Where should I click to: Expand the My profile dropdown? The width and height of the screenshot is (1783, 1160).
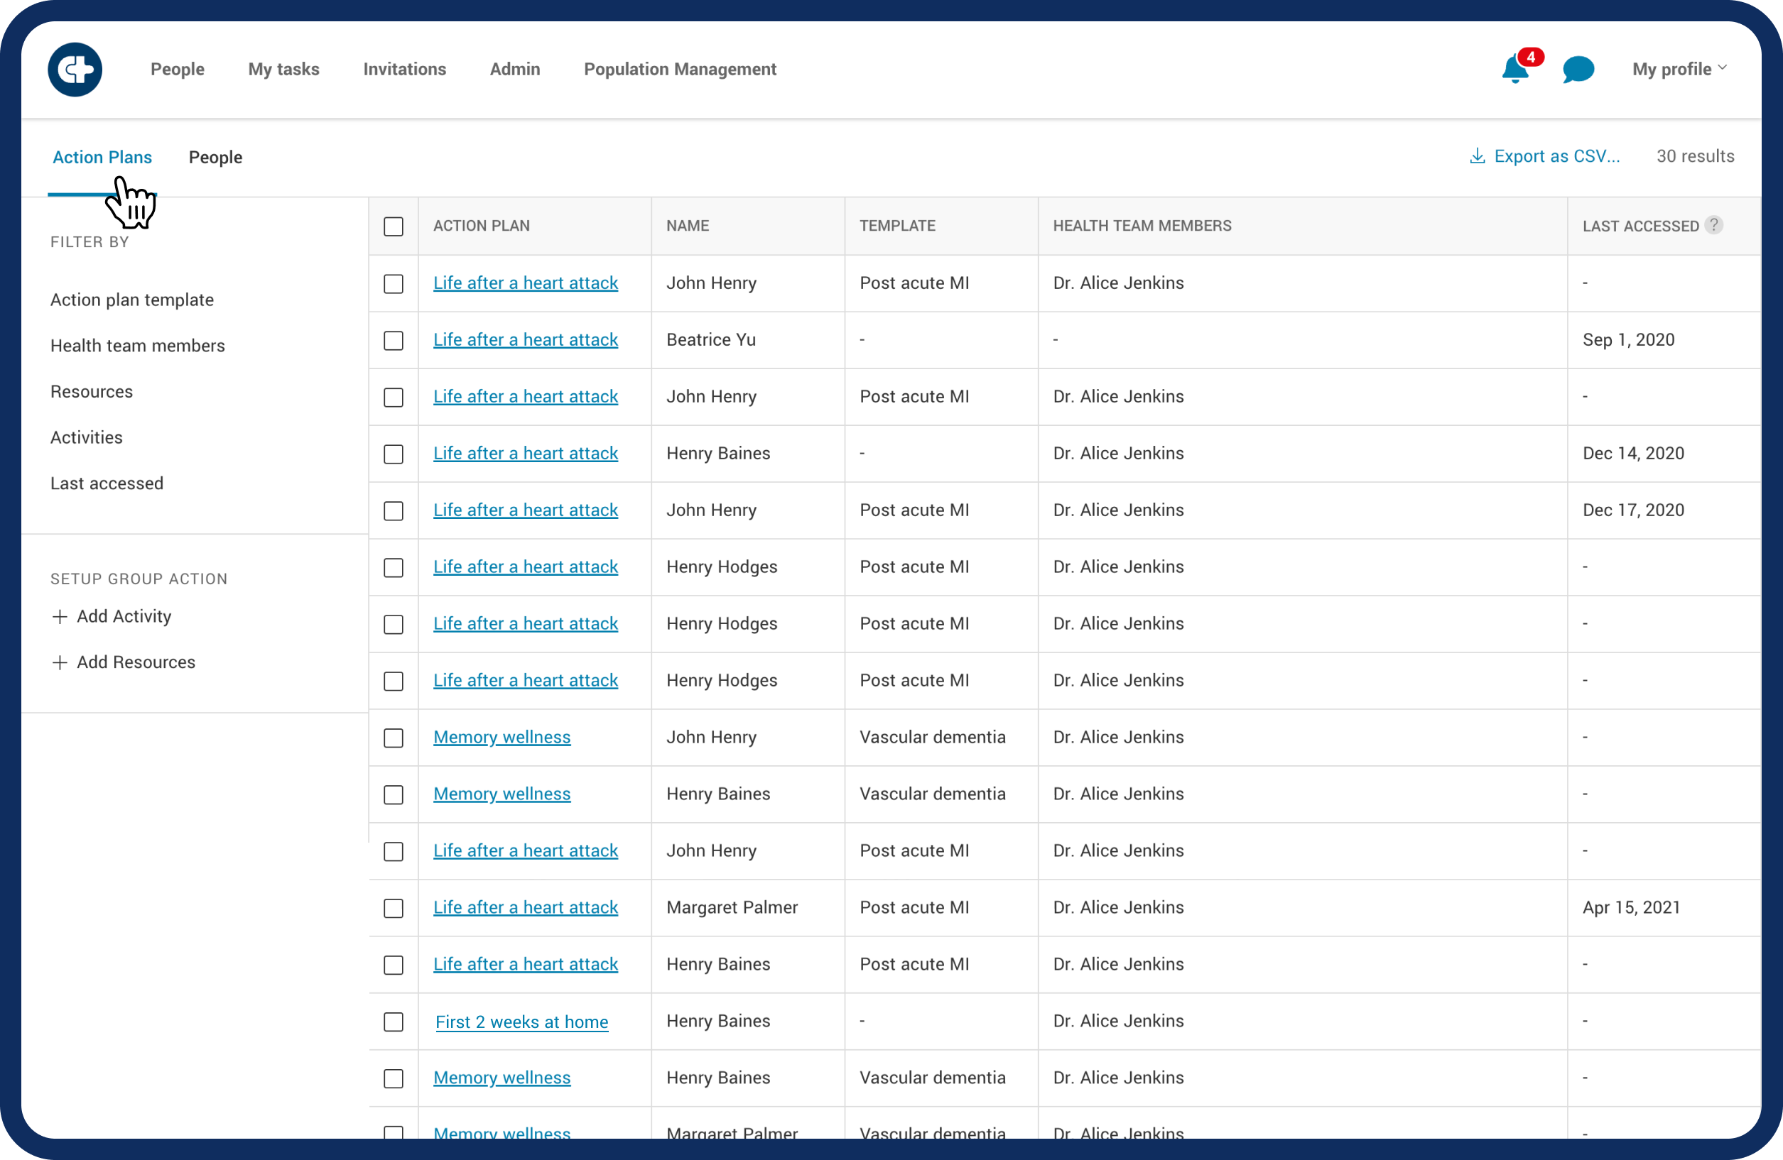click(1679, 69)
